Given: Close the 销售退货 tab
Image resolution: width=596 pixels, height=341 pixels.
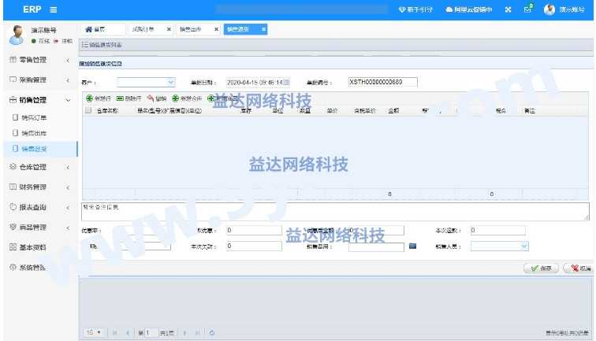Looking at the screenshot, I should point(264,29).
